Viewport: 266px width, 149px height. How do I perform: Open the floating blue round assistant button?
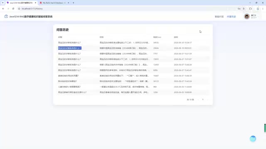253,139
